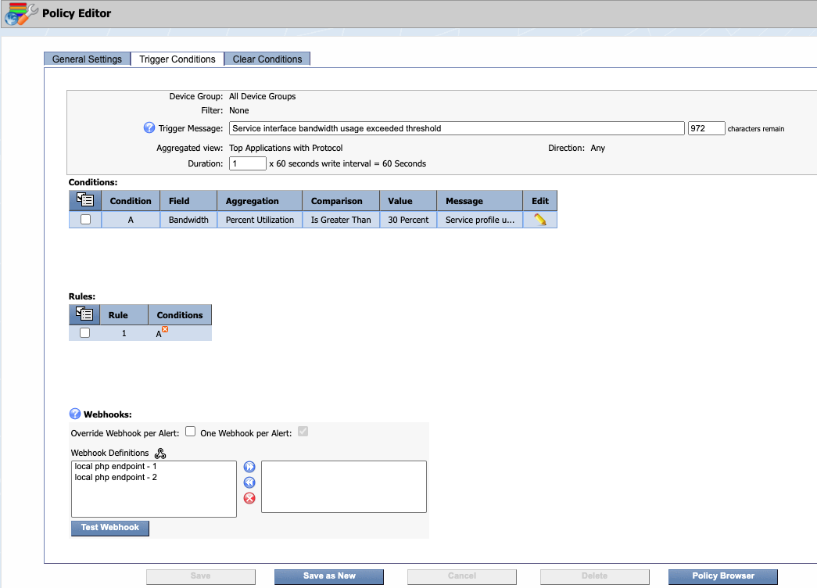This screenshot has height=588, width=817.
Task: Click the Edit column header
Action: tap(539, 201)
